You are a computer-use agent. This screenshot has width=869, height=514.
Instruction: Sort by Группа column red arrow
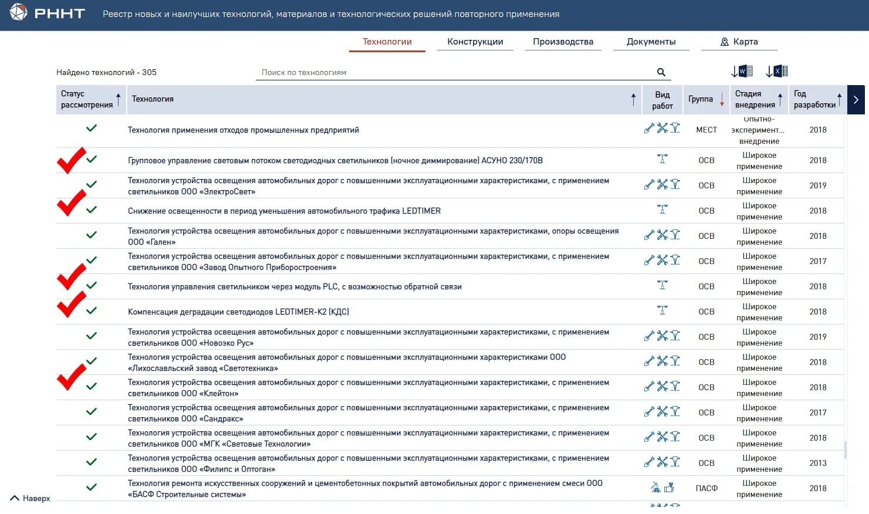pos(722,100)
